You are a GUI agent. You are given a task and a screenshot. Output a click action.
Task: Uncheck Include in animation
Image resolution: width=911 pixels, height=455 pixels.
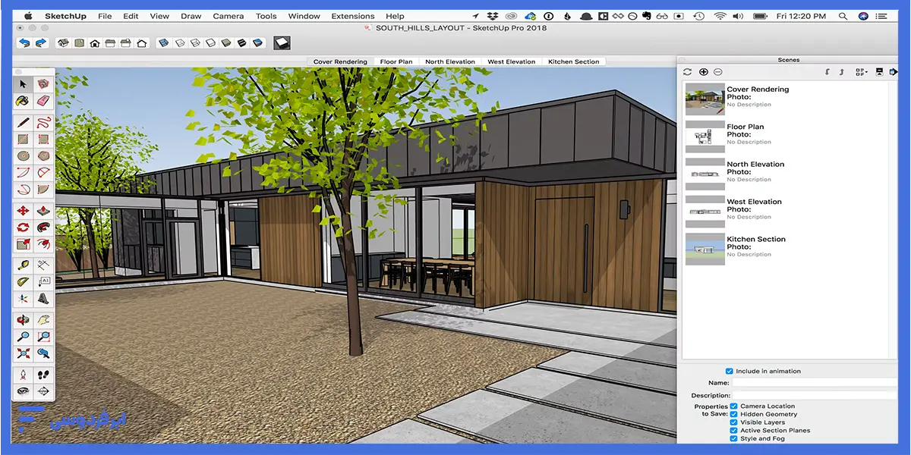(x=730, y=371)
